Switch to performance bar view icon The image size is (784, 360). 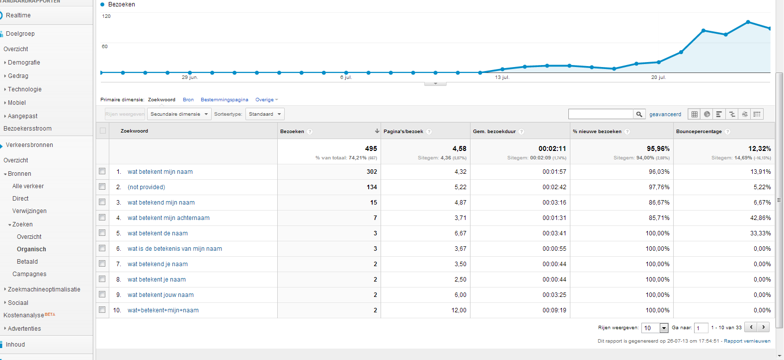[719, 114]
